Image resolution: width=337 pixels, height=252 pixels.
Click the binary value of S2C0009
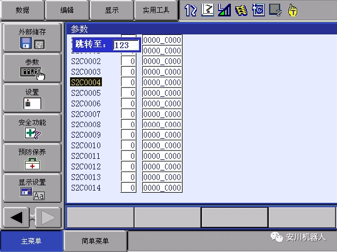click(162, 134)
